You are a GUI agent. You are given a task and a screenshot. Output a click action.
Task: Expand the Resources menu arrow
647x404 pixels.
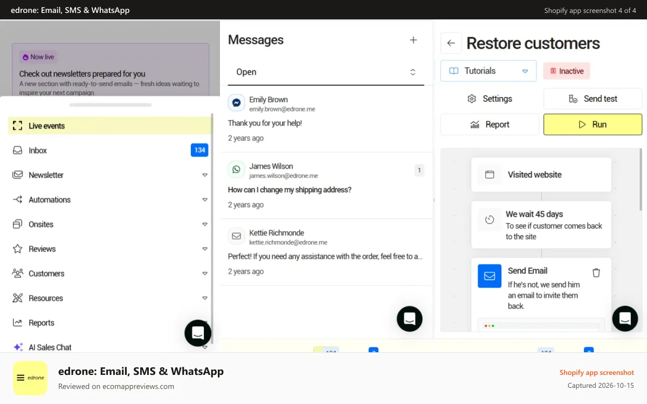coord(205,298)
